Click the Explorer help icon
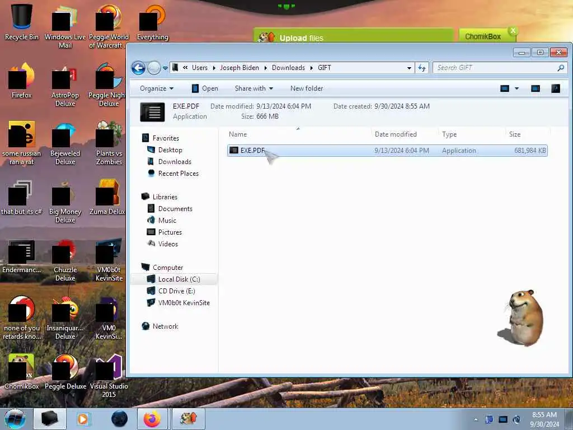This screenshot has width=573, height=430. (x=556, y=88)
